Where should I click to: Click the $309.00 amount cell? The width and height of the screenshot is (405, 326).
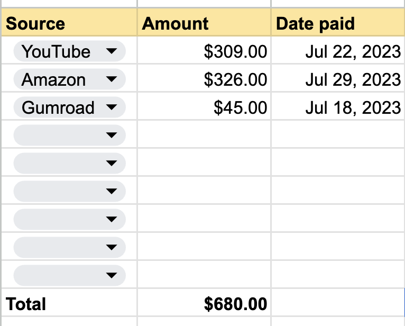pos(204,51)
